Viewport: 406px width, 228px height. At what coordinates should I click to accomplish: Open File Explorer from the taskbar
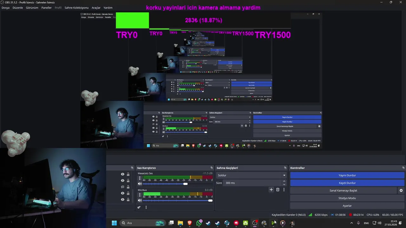click(180, 223)
